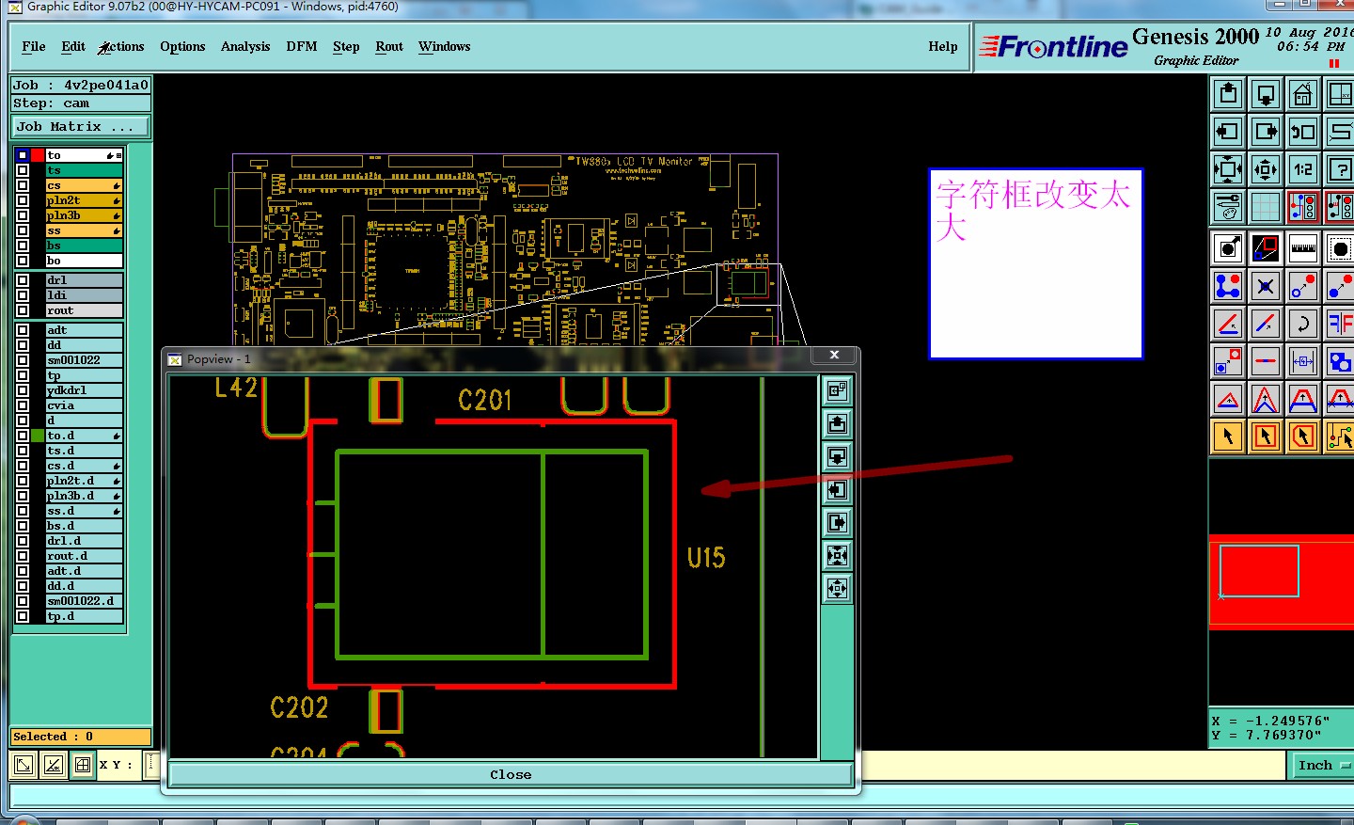Screen dimensions: 1354x825
Task: Open the Windows menu
Action: point(445,47)
